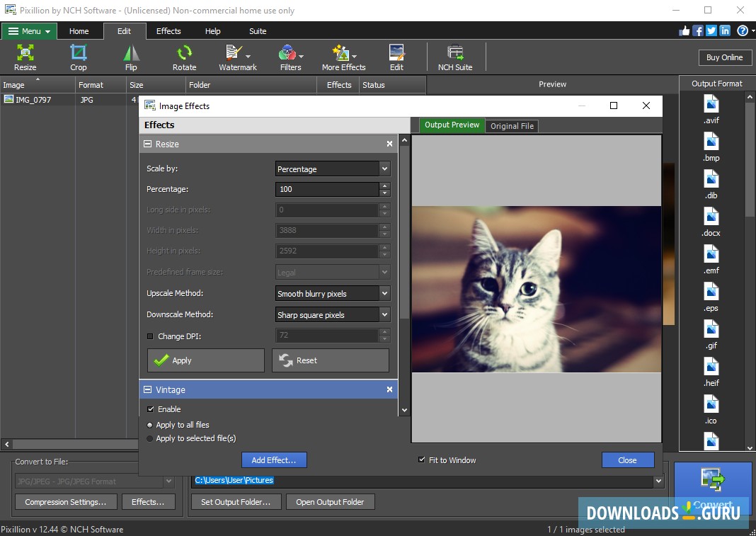
Task: Click Set Output Folder
Action: (x=236, y=501)
